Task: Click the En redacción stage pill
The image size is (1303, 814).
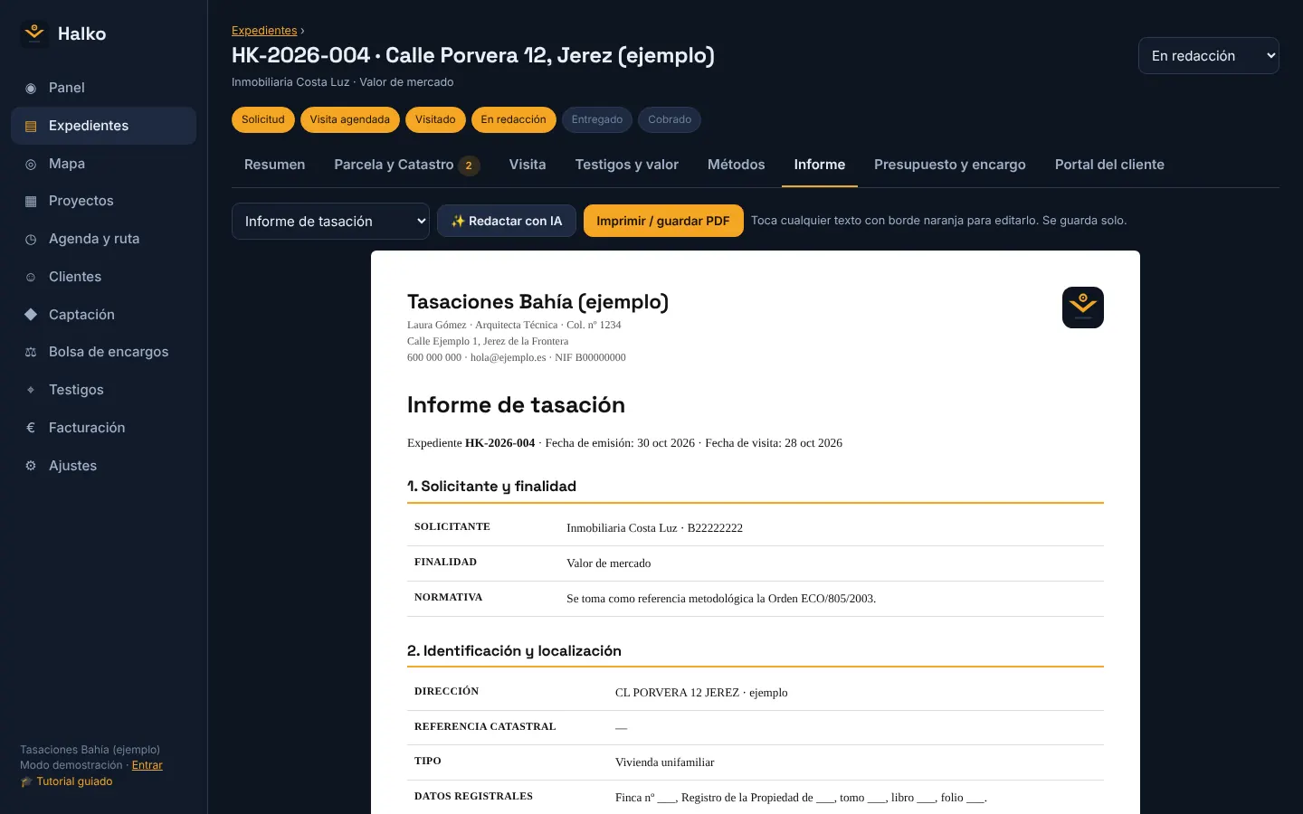Action: (514, 119)
